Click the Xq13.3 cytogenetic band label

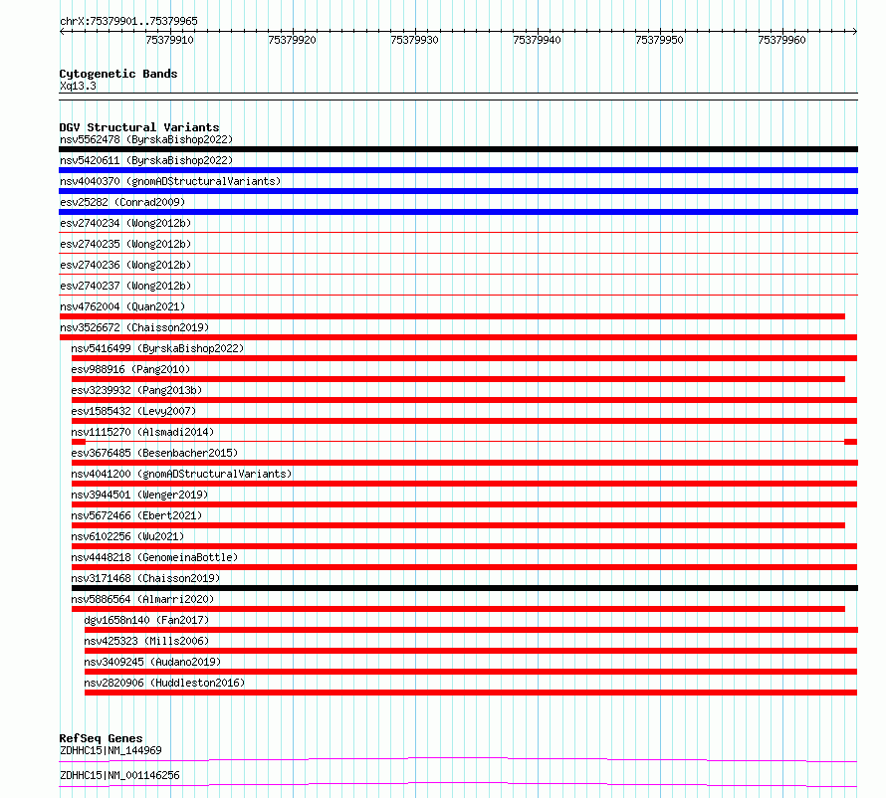[78, 86]
